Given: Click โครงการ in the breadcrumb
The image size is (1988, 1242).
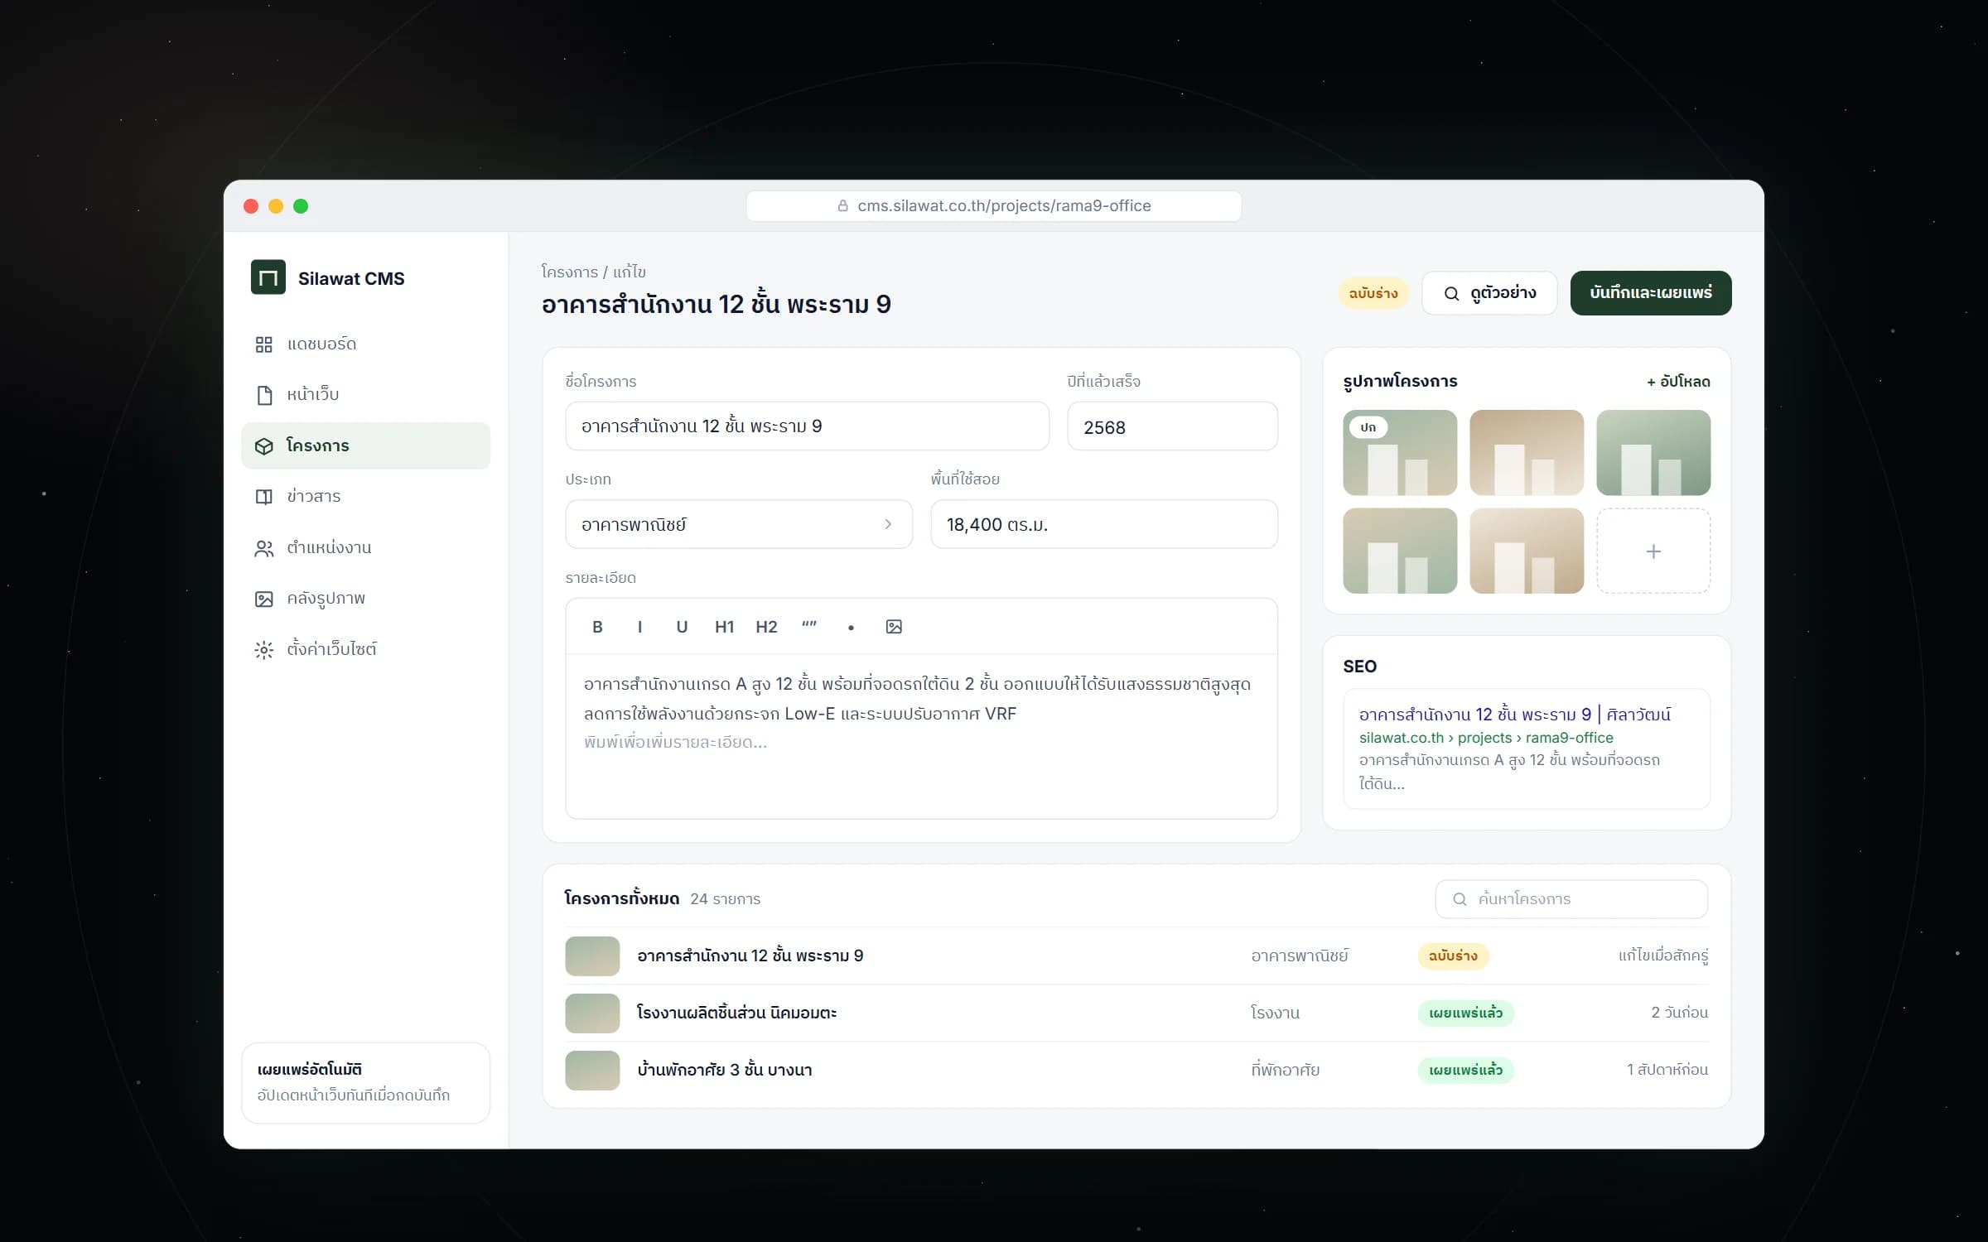Looking at the screenshot, I should point(569,272).
